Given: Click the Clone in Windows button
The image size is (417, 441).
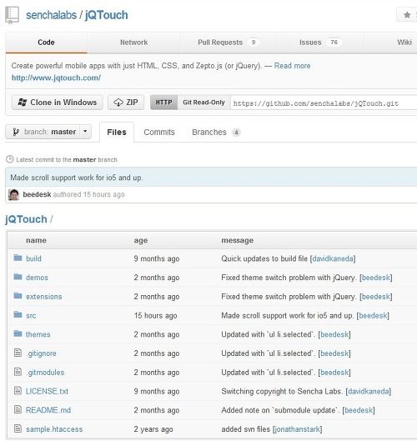Looking at the screenshot, I should pyautogui.click(x=58, y=103).
